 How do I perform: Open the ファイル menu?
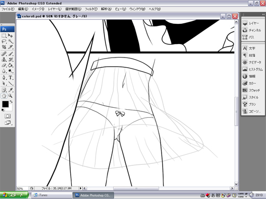tap(8, 9)
